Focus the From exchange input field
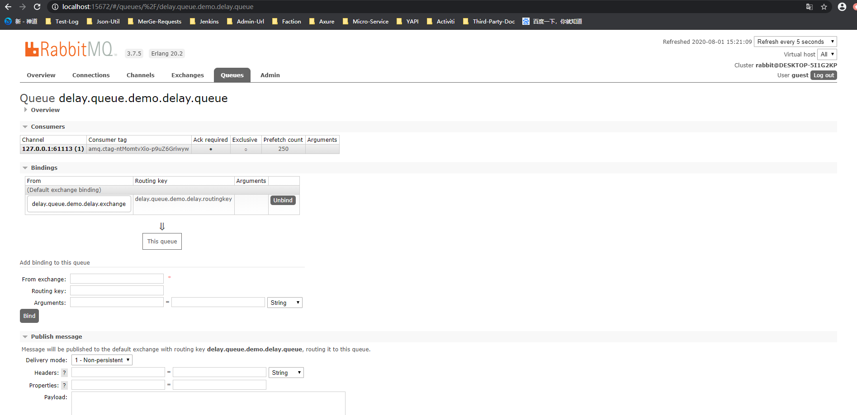Viewport: 857px width, 415px height. point(117,279)
